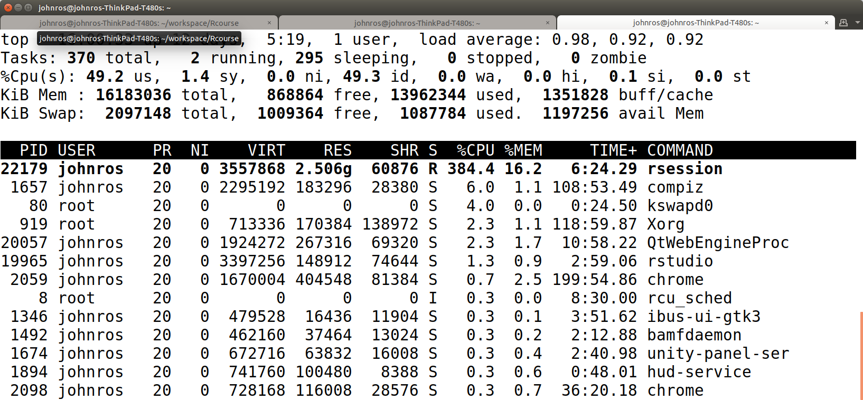Close the middle terminal tab

coord(548,23)
